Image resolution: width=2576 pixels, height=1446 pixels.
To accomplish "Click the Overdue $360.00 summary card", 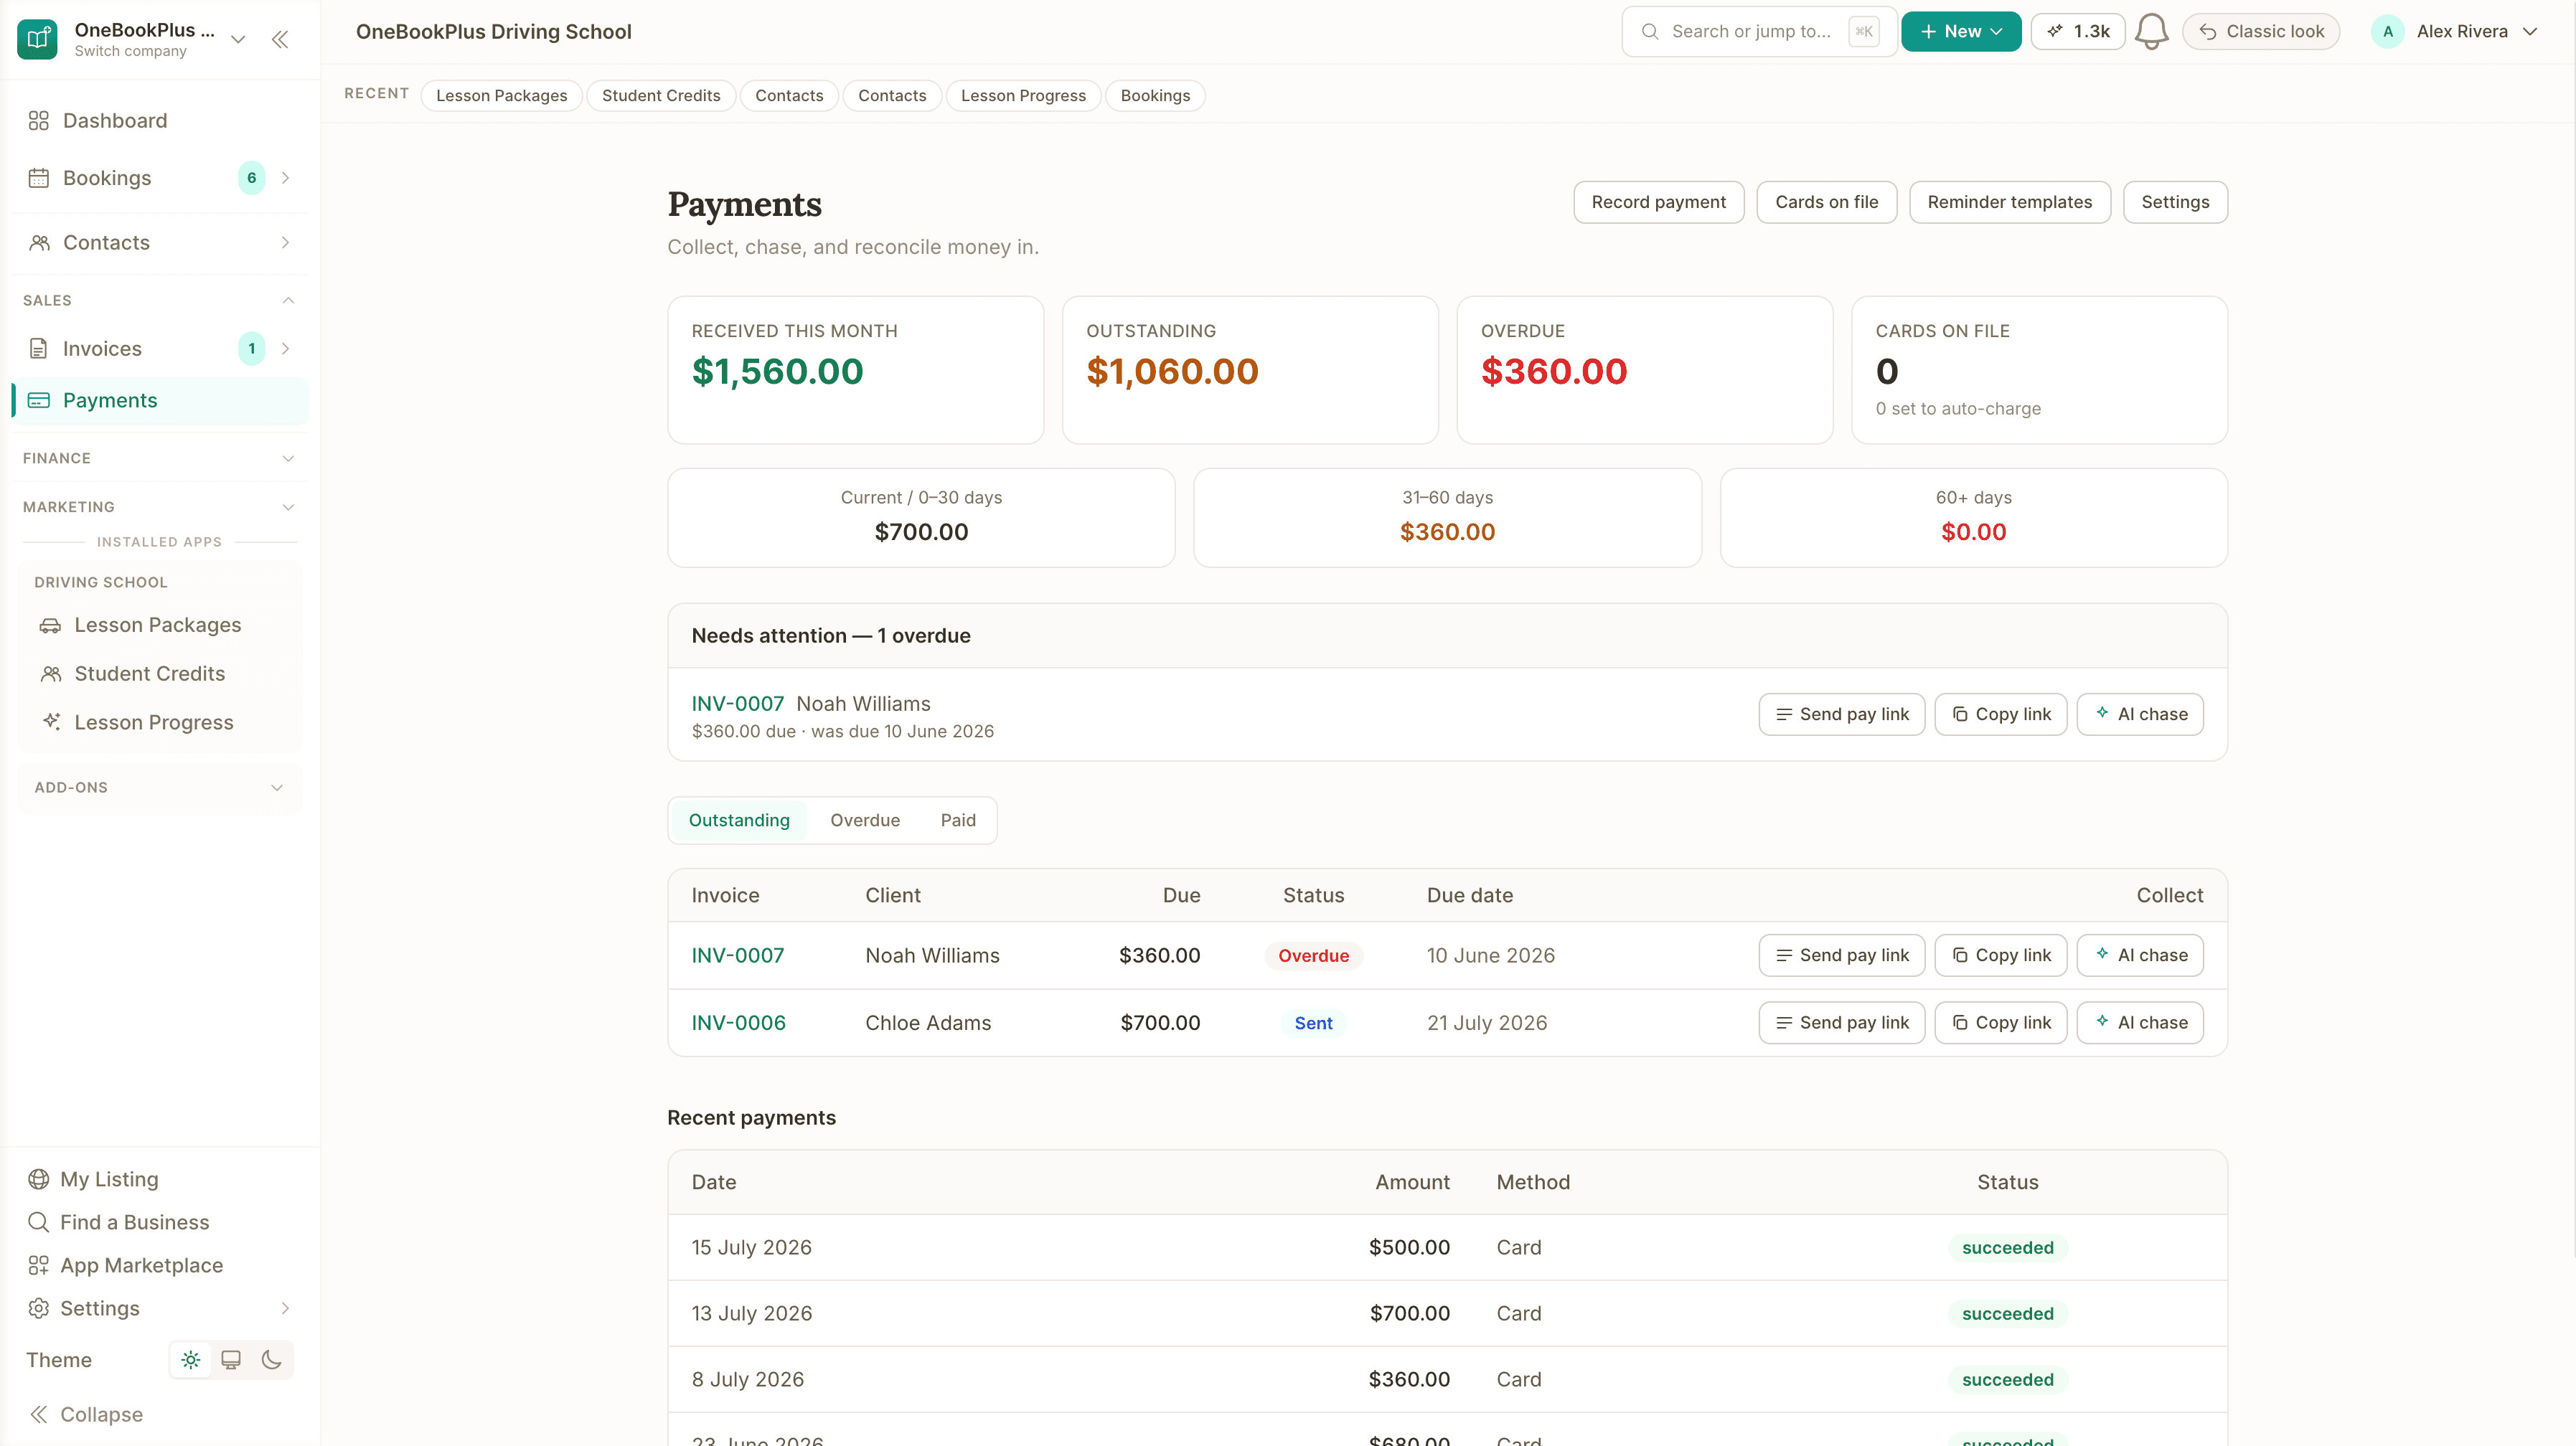I will (x=1644, y=371).
